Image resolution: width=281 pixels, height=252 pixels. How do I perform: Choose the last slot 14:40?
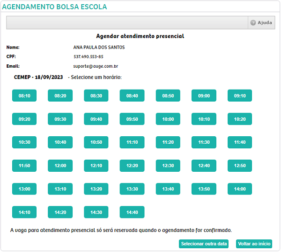click(x=132, y=212)
